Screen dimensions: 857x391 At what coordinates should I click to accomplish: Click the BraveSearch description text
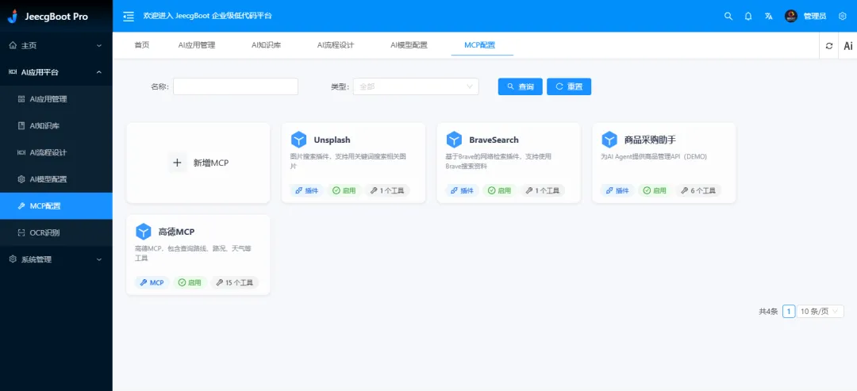(498, 161)
